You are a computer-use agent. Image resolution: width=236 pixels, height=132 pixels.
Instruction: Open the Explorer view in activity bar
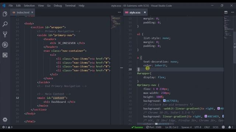(x=5, y=14)
